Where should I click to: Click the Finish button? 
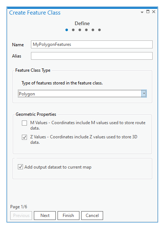[68, 216]
